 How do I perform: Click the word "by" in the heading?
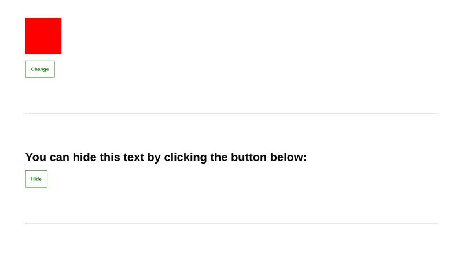[x=154, y=157]
